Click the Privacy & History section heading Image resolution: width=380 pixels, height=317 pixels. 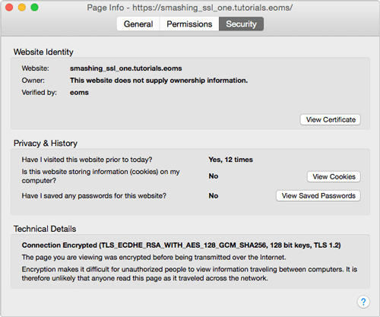[x=46, y=143]
